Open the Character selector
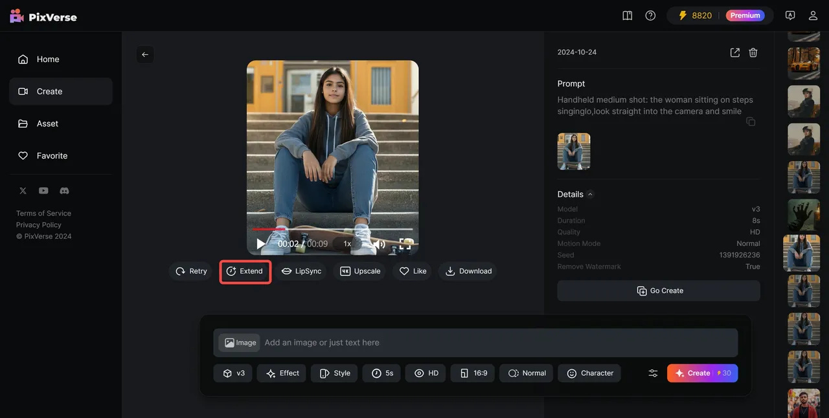Image resolution: width=829 pixels, height=418 pixels. click(589, 373)
